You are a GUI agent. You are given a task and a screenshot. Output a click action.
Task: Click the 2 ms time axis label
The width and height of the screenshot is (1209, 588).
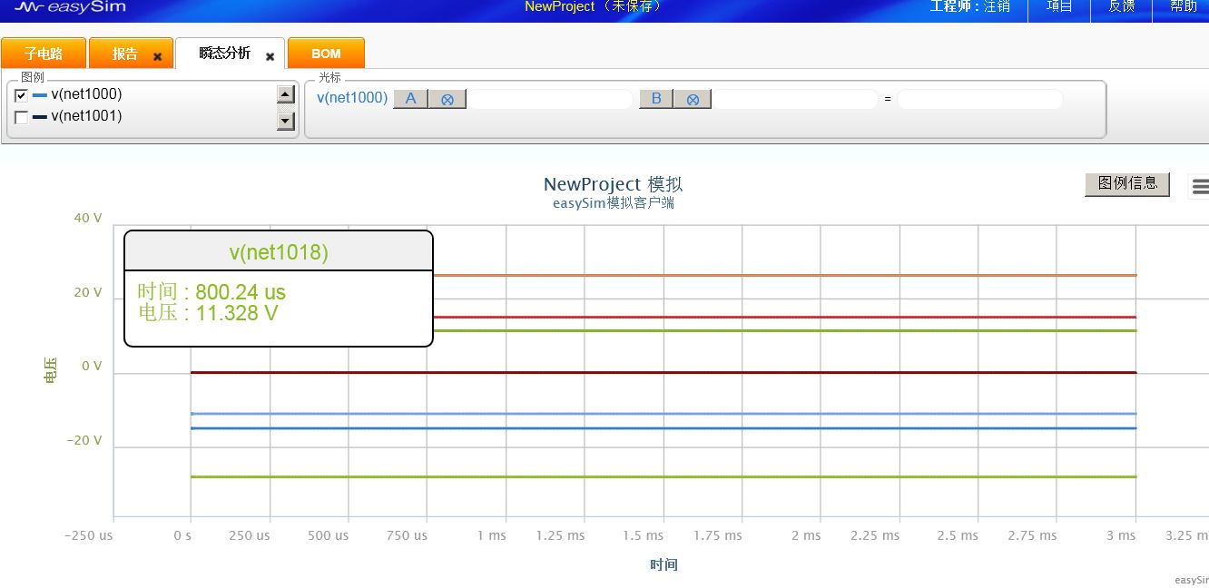click(806, 535)
